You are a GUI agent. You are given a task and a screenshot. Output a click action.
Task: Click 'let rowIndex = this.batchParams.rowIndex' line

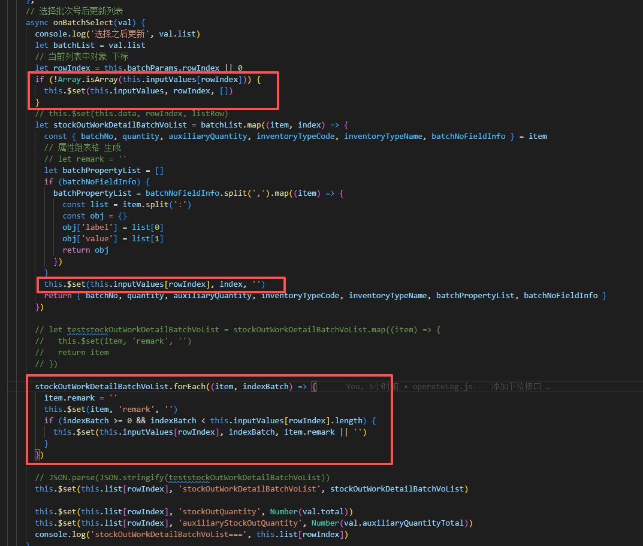[138, 68]
